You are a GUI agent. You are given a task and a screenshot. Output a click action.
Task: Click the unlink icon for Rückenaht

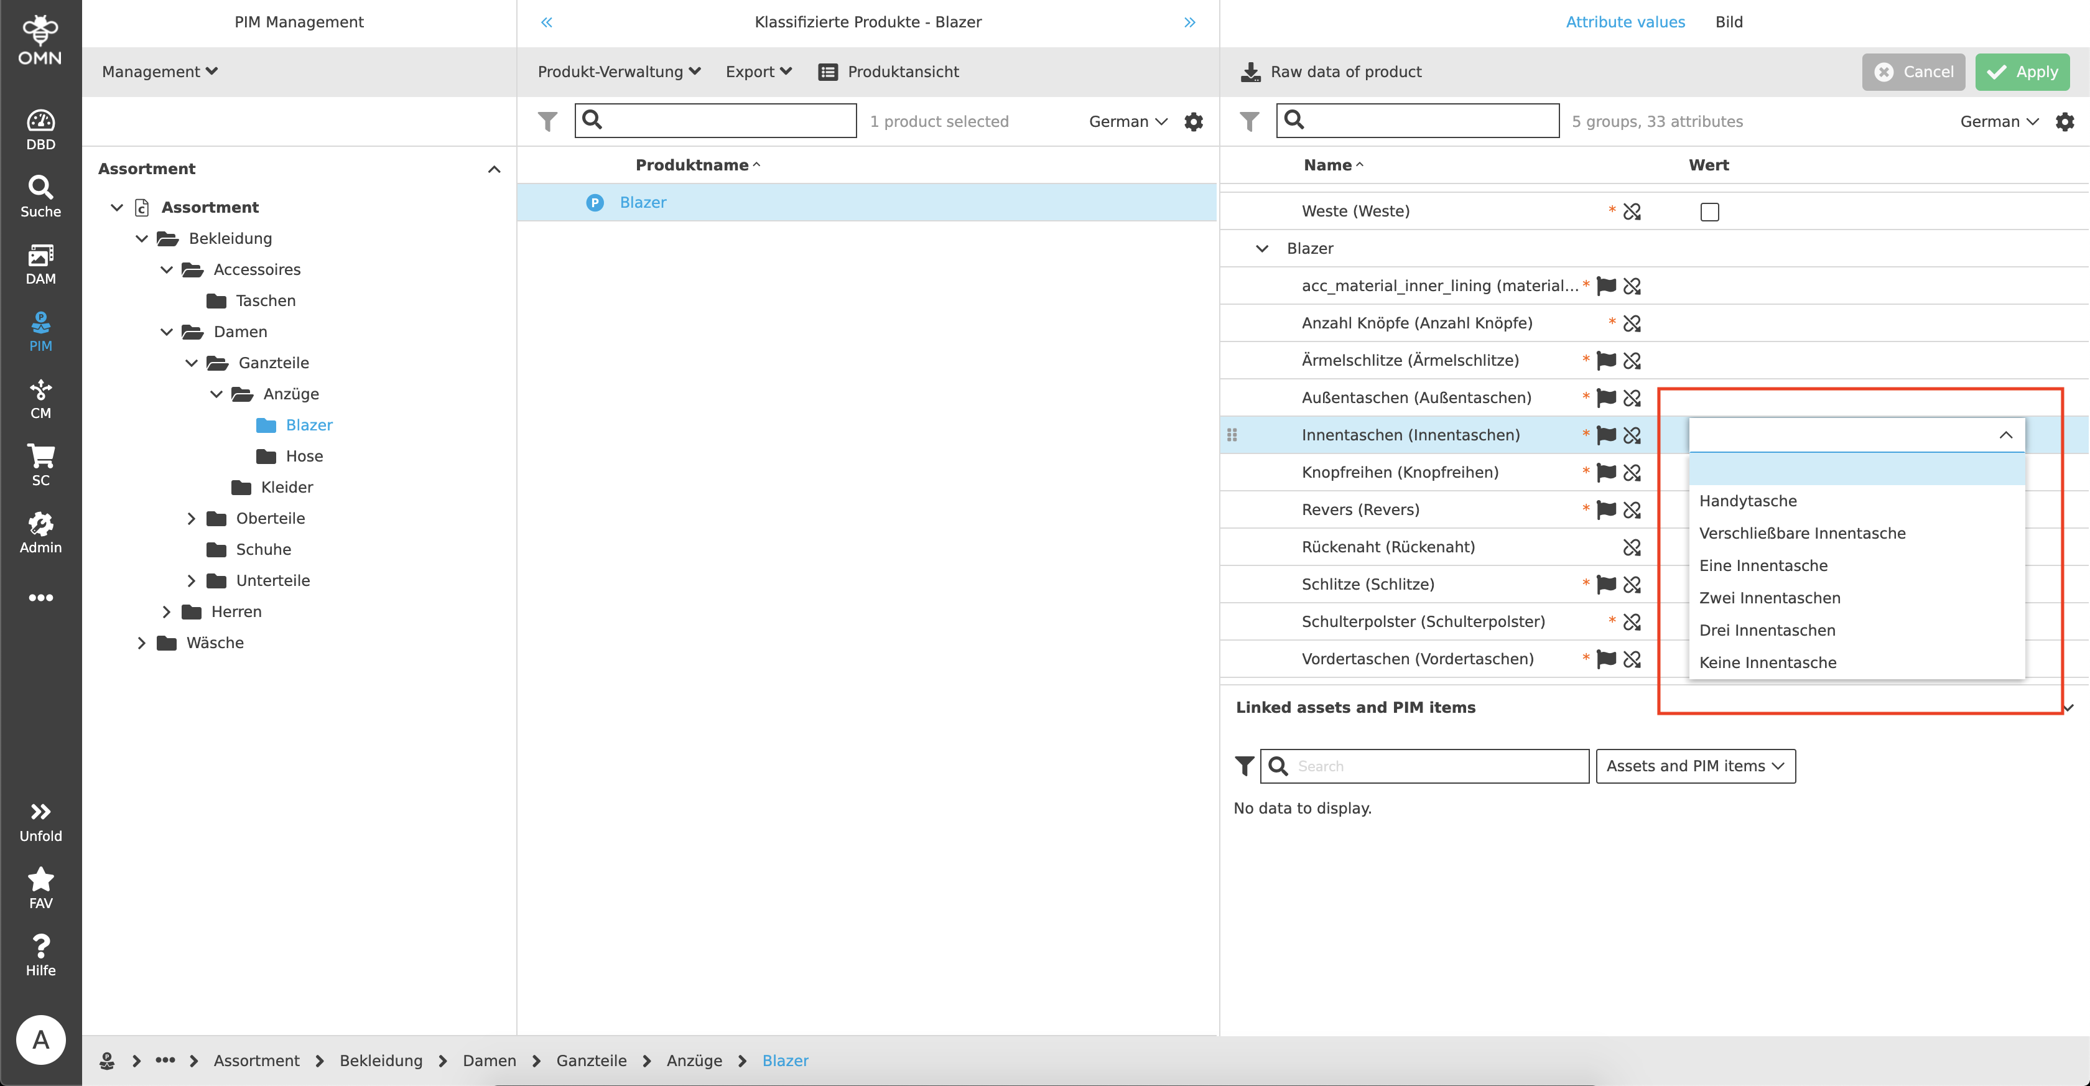[1632, 547]
